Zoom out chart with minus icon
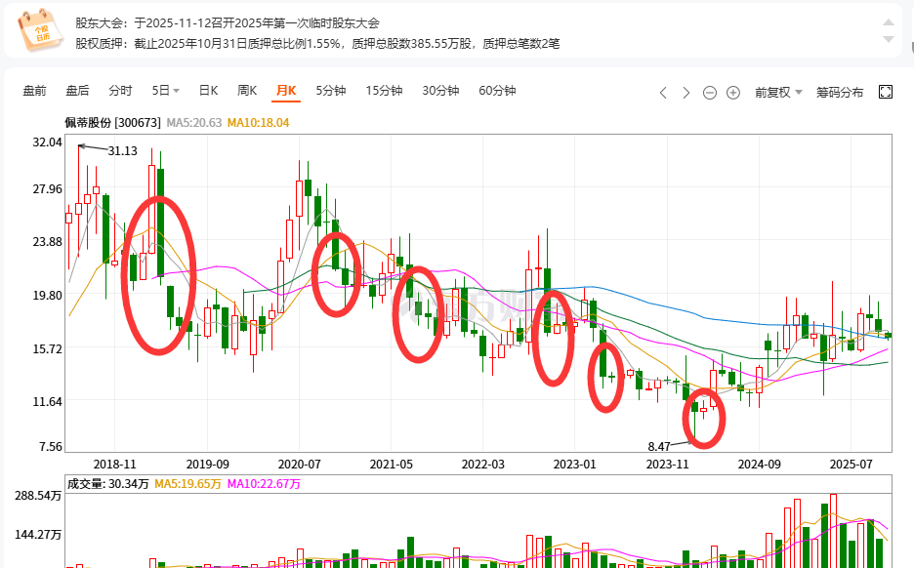 point(709,93)
